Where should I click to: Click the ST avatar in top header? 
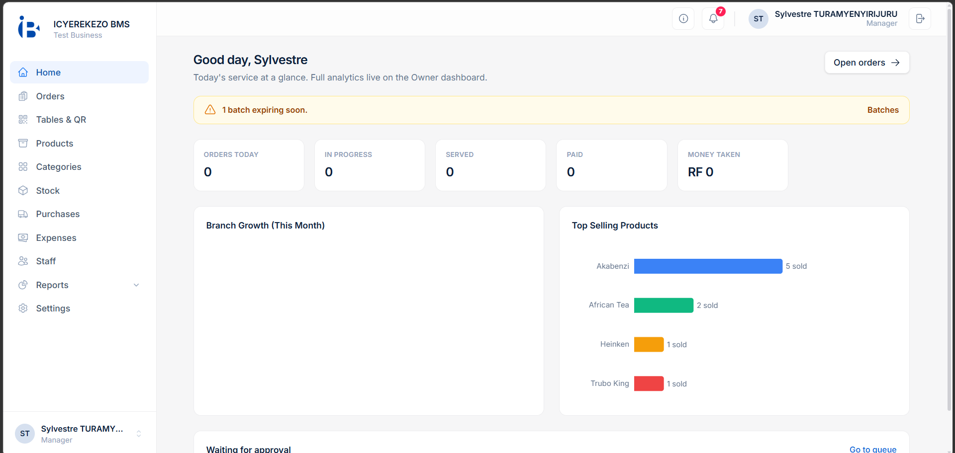click(759, 19)
